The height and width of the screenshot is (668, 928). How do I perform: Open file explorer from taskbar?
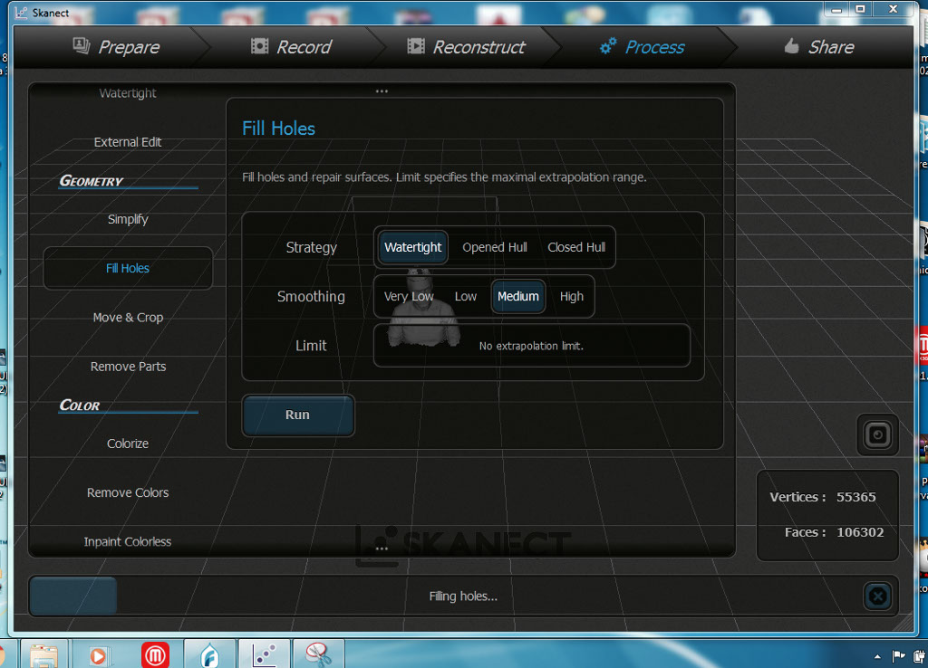[x=43, y=655]
